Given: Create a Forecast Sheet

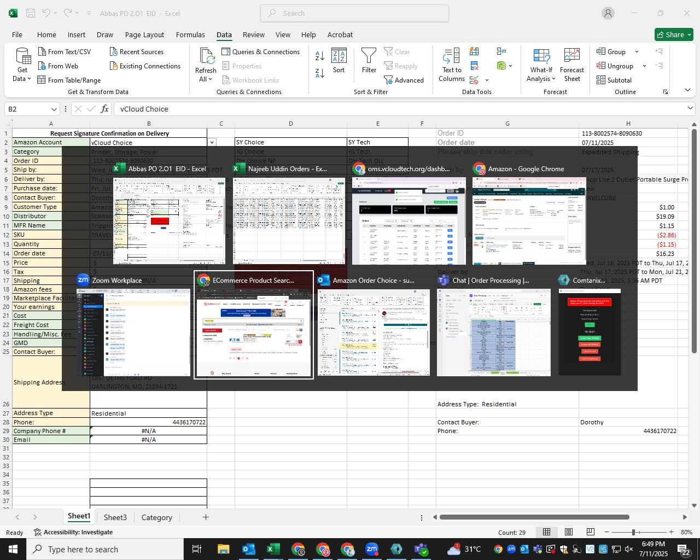Looking at the screenshot, I should (572, 65).
